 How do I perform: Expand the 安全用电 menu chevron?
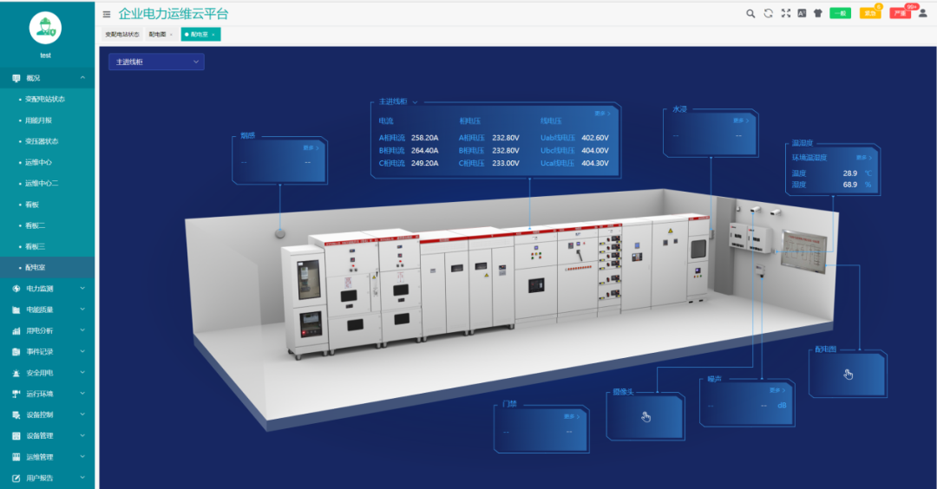(82, 373)
